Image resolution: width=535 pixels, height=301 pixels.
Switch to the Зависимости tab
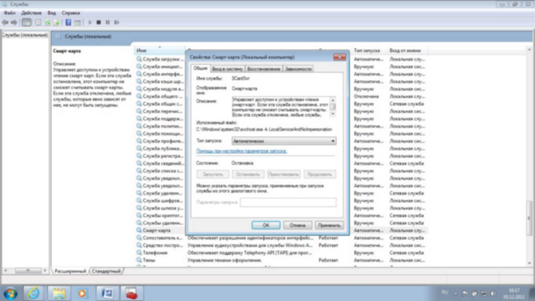point(298,69)
